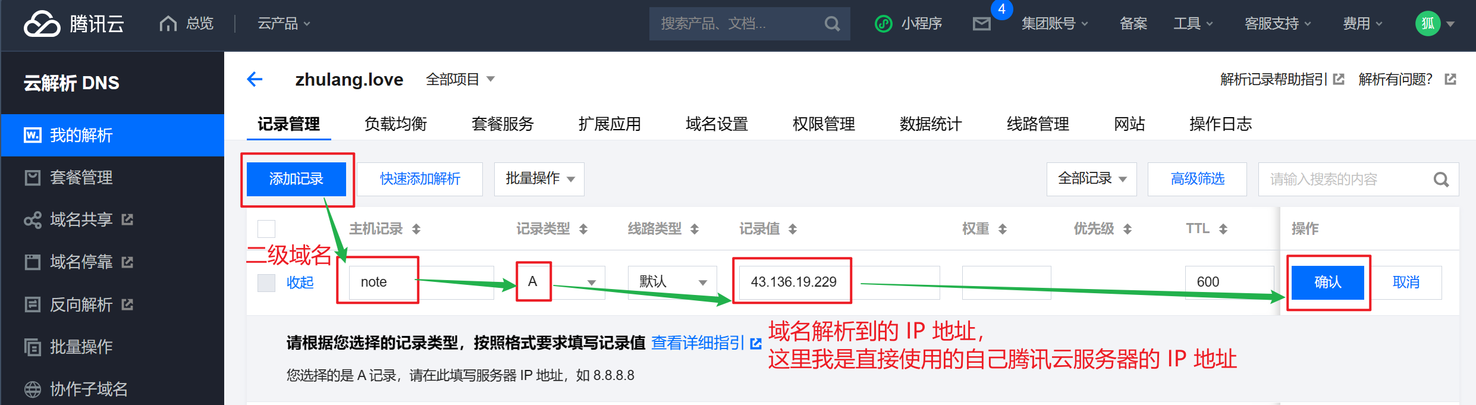Click 域名停靠 sidebar icon
Screen dimensions: 1476x405
click(x=32, y=262)
